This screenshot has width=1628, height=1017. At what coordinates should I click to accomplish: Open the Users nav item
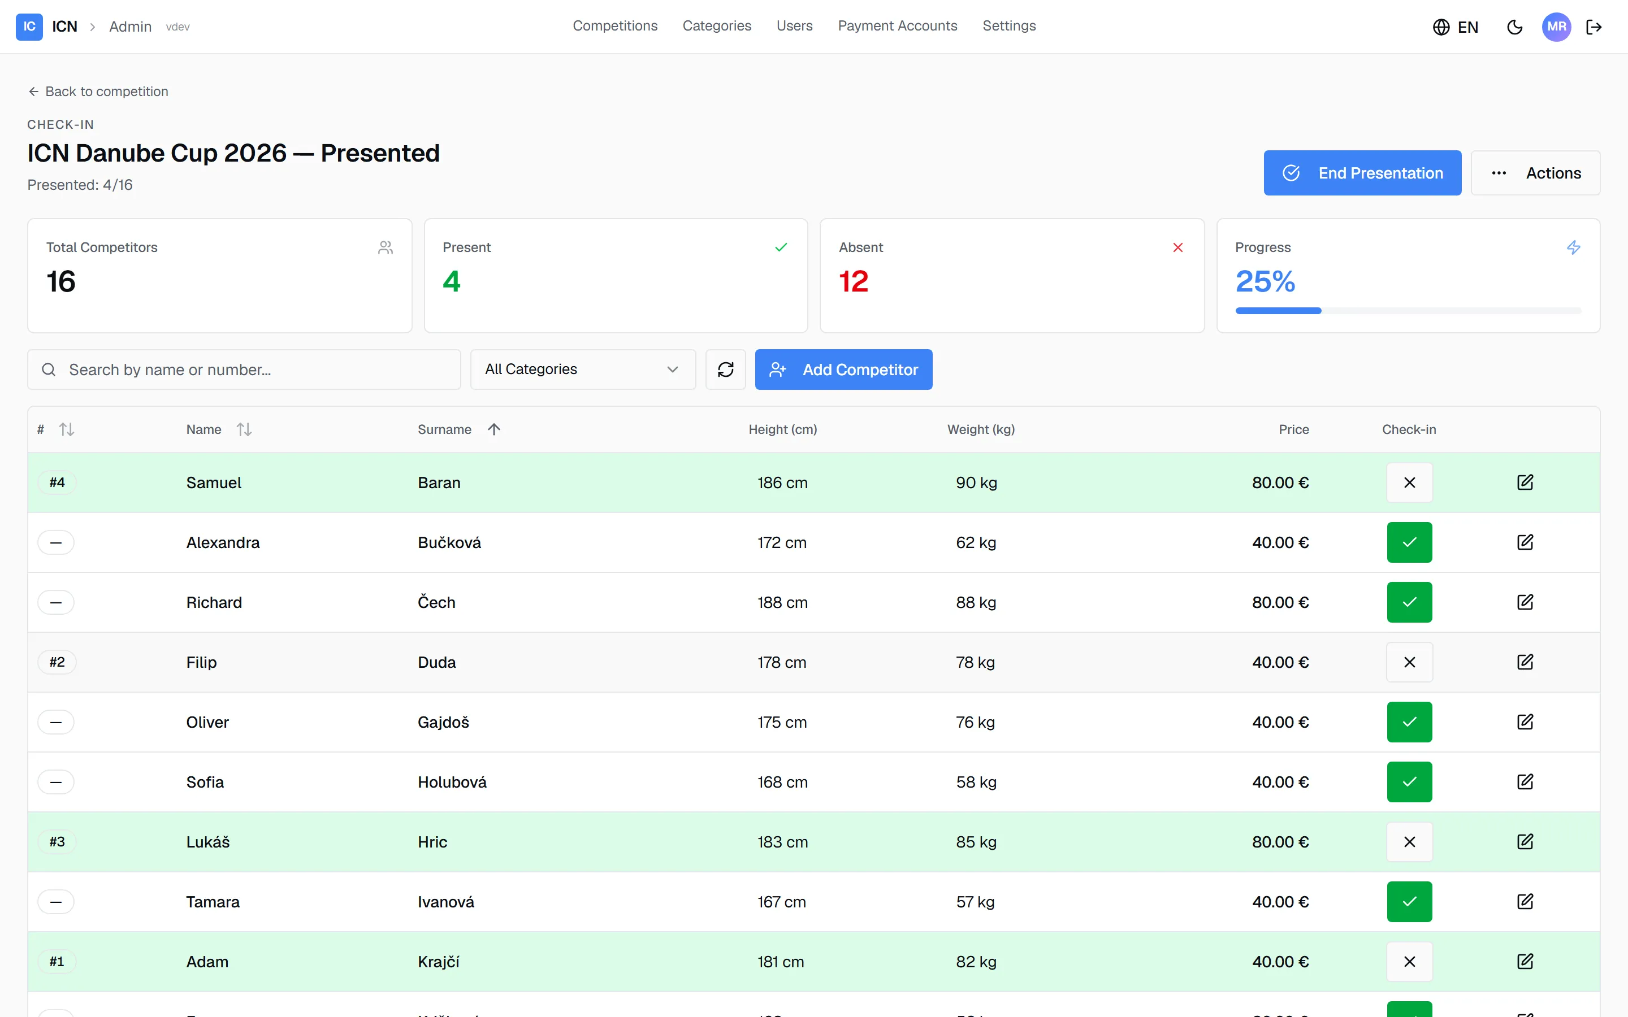click(794, 25)
